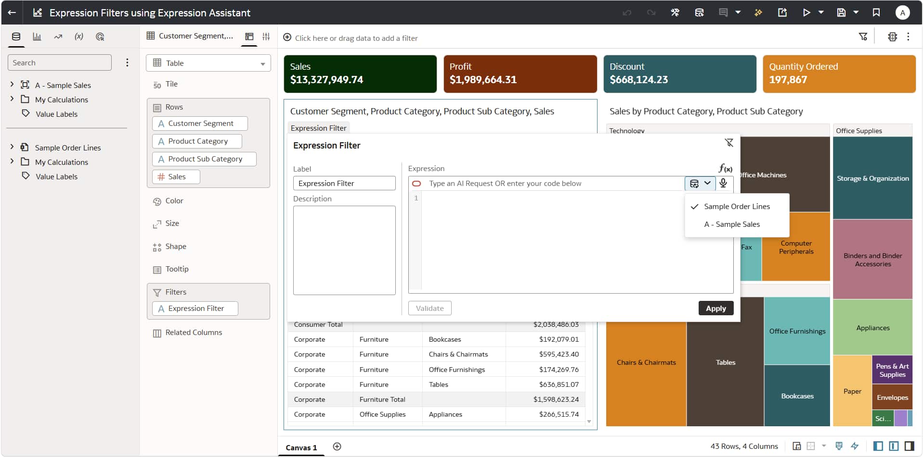Select Sample Order Lines in the dataset menu
Viewport: 923px width, 458px height.
click(x=737, y=206)
